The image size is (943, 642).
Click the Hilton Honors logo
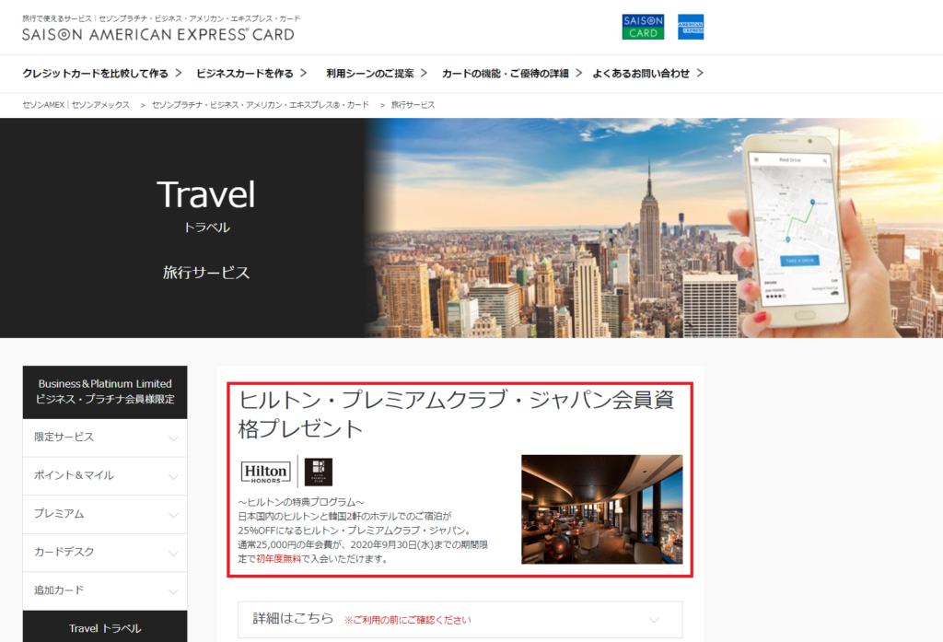266,472
